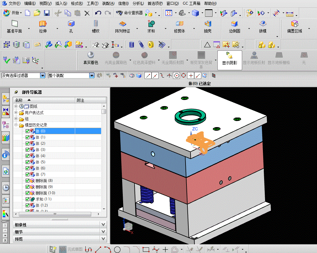Viewport: 317px width, 253px height.
Task: Click the Shell (抽壳) tool icon
Action: 208,24
